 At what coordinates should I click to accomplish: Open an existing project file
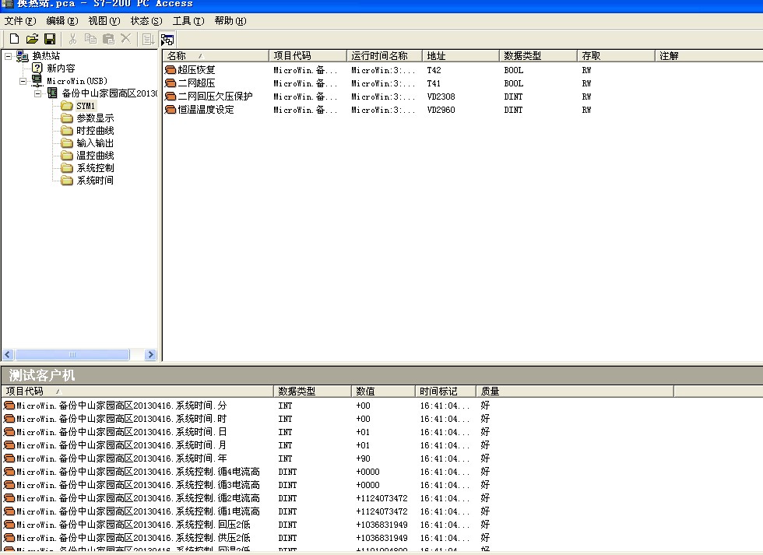tap(32, 39)
